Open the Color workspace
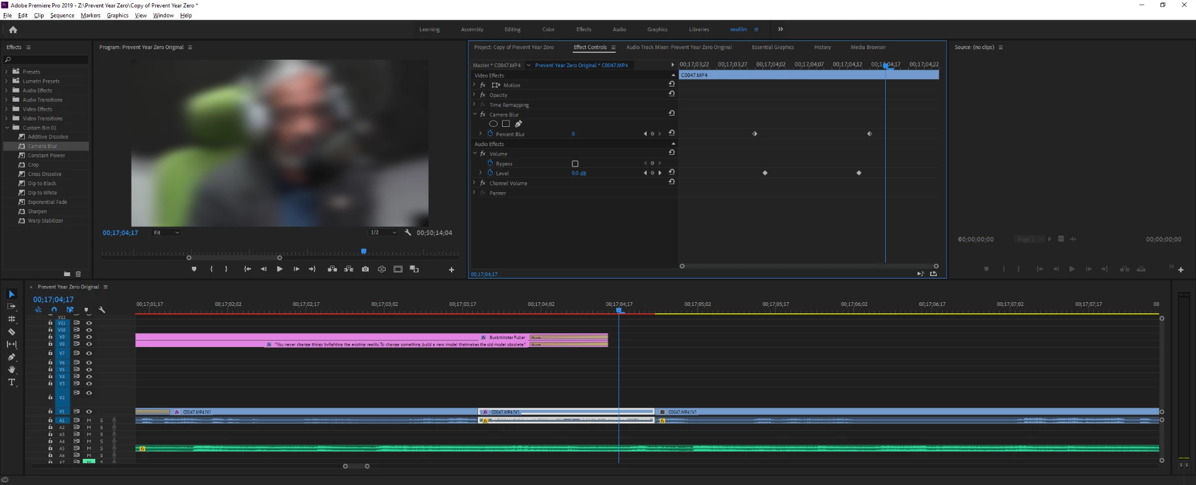This screenshot has width=1196, height=485. 548,29
